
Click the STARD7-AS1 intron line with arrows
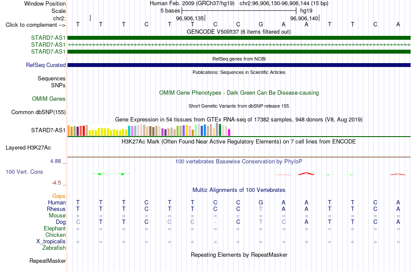pyautogui.click(x=239, y=45)
